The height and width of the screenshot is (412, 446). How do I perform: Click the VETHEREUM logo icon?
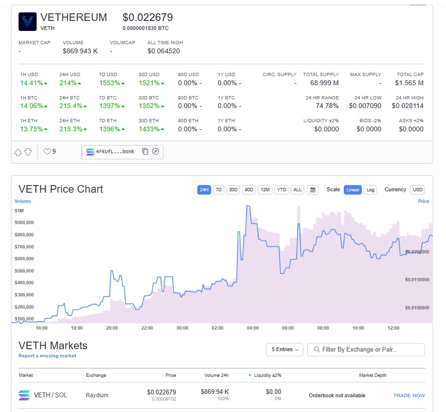[x=28, y=22]
